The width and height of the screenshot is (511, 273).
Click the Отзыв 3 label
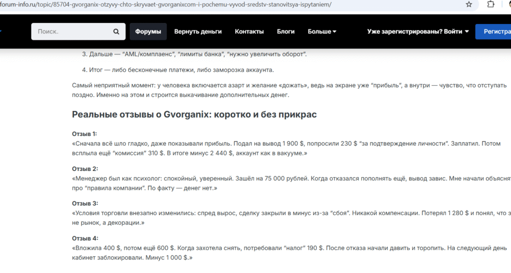tap(85, 203)
